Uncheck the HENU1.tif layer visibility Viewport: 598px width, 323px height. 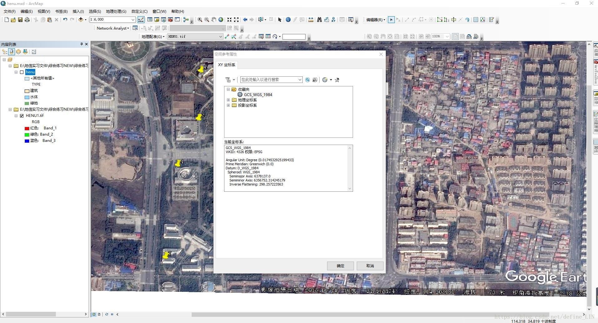(22, 116)
